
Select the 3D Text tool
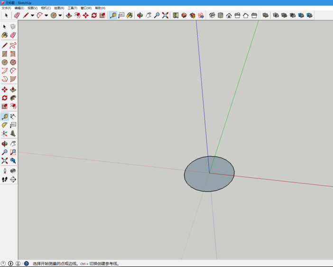point(13,134)
